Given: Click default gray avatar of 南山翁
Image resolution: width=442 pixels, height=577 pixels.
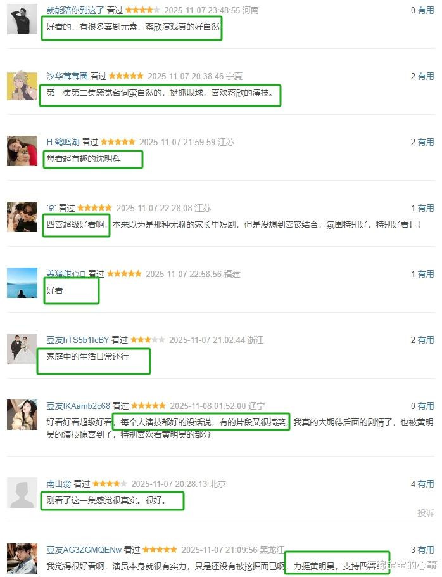Looking at the screenshot, I should click(22, 493).
